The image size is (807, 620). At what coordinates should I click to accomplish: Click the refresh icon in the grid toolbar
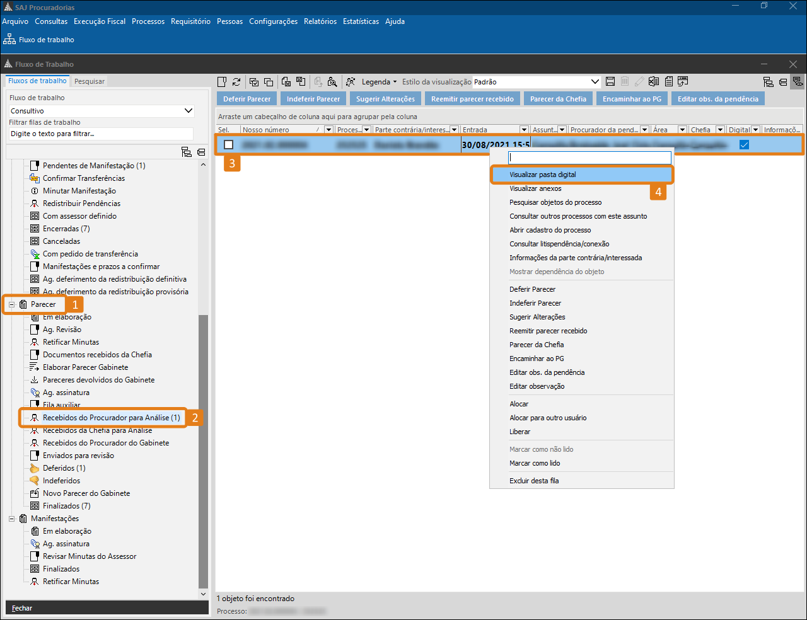tap(236, 82)
